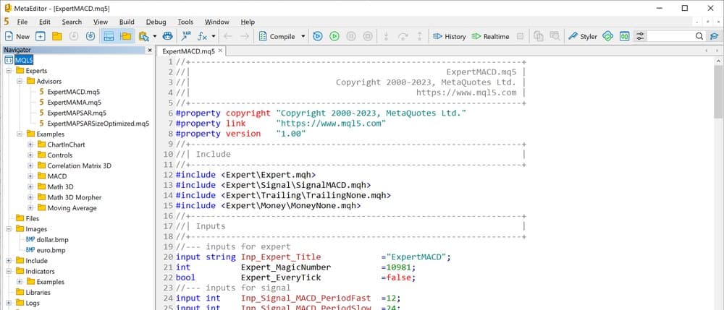Click the Step Out debug icon
The width and height of the screenshot is (724, 310).
click(x=419, y=36)
